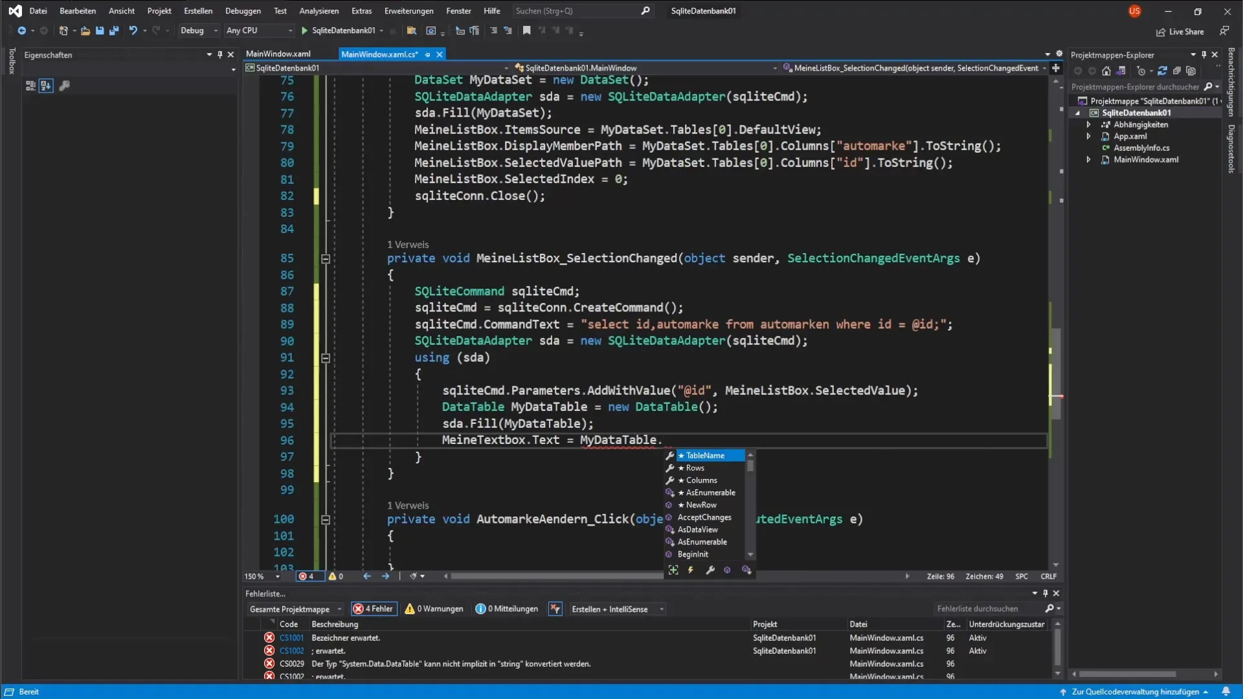Click the Suchen (Strg+Q) search box

(582, 11)
